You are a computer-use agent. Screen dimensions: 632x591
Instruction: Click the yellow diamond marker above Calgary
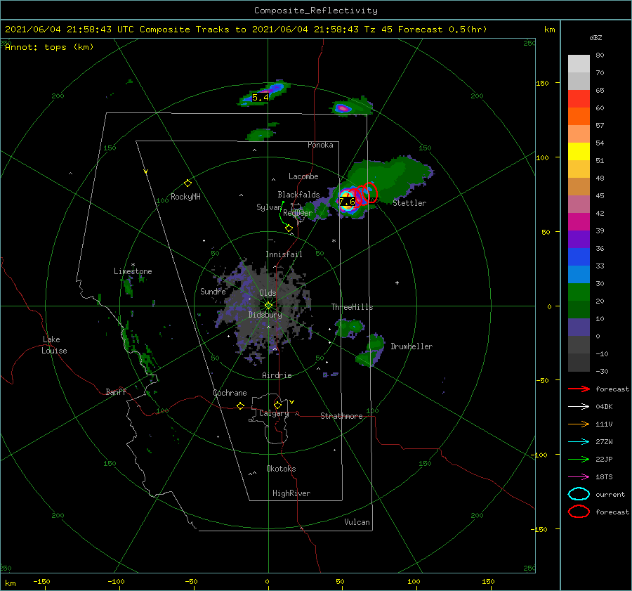pyautogui.click(x=277, y=405)
